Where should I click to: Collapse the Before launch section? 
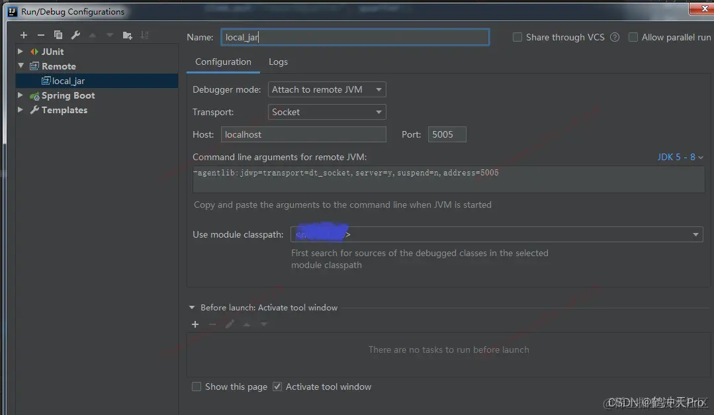point(192,308)
